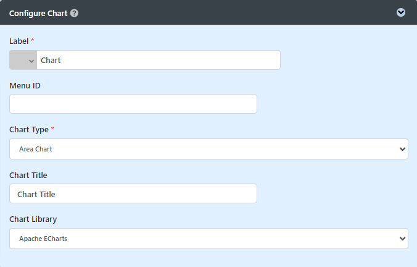Click into the Menu ID field
This screenshot has width=417, height=267.
coord(133,104)
